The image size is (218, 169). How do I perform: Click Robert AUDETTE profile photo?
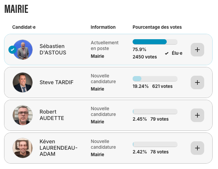[23, 115]
